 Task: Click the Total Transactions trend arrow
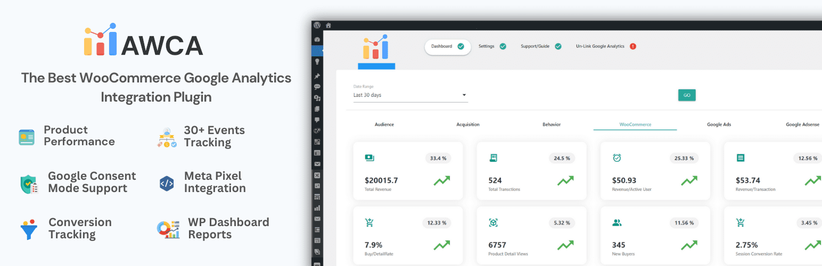click(565, 181)
